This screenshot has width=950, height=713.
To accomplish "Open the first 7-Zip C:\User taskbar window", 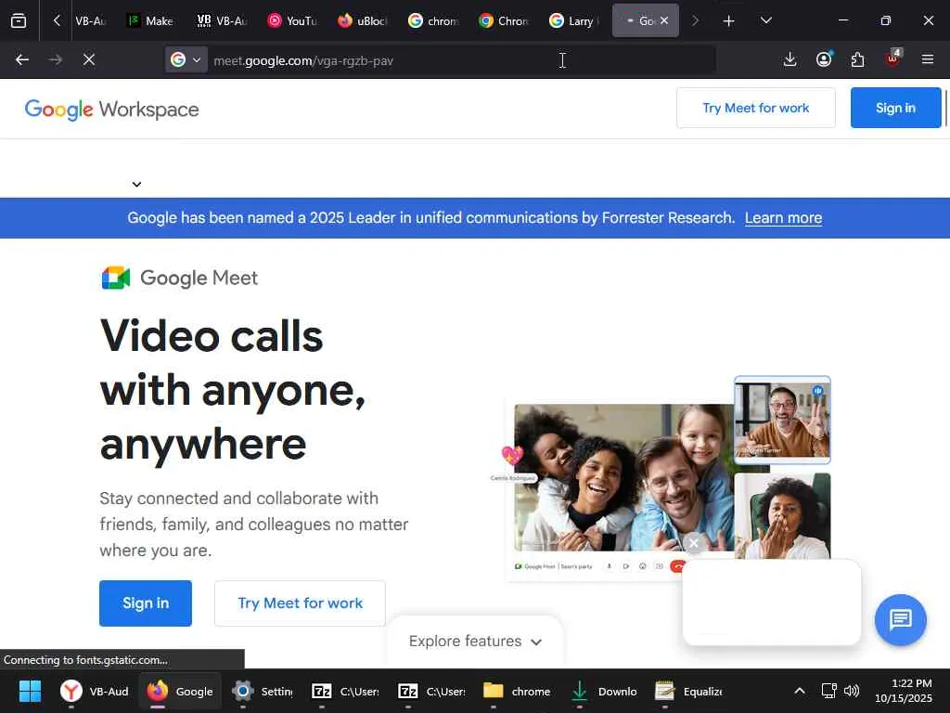I will (345, 691).
